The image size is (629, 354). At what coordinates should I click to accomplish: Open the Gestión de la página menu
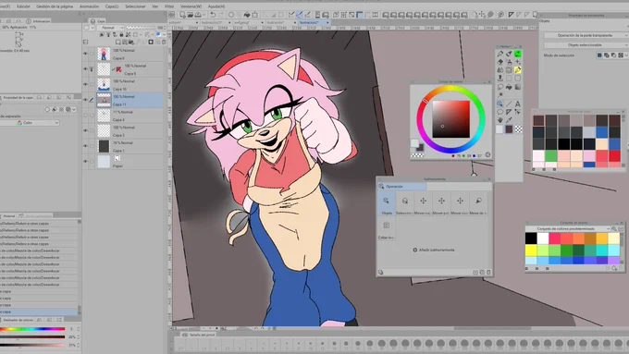(55, 6)
